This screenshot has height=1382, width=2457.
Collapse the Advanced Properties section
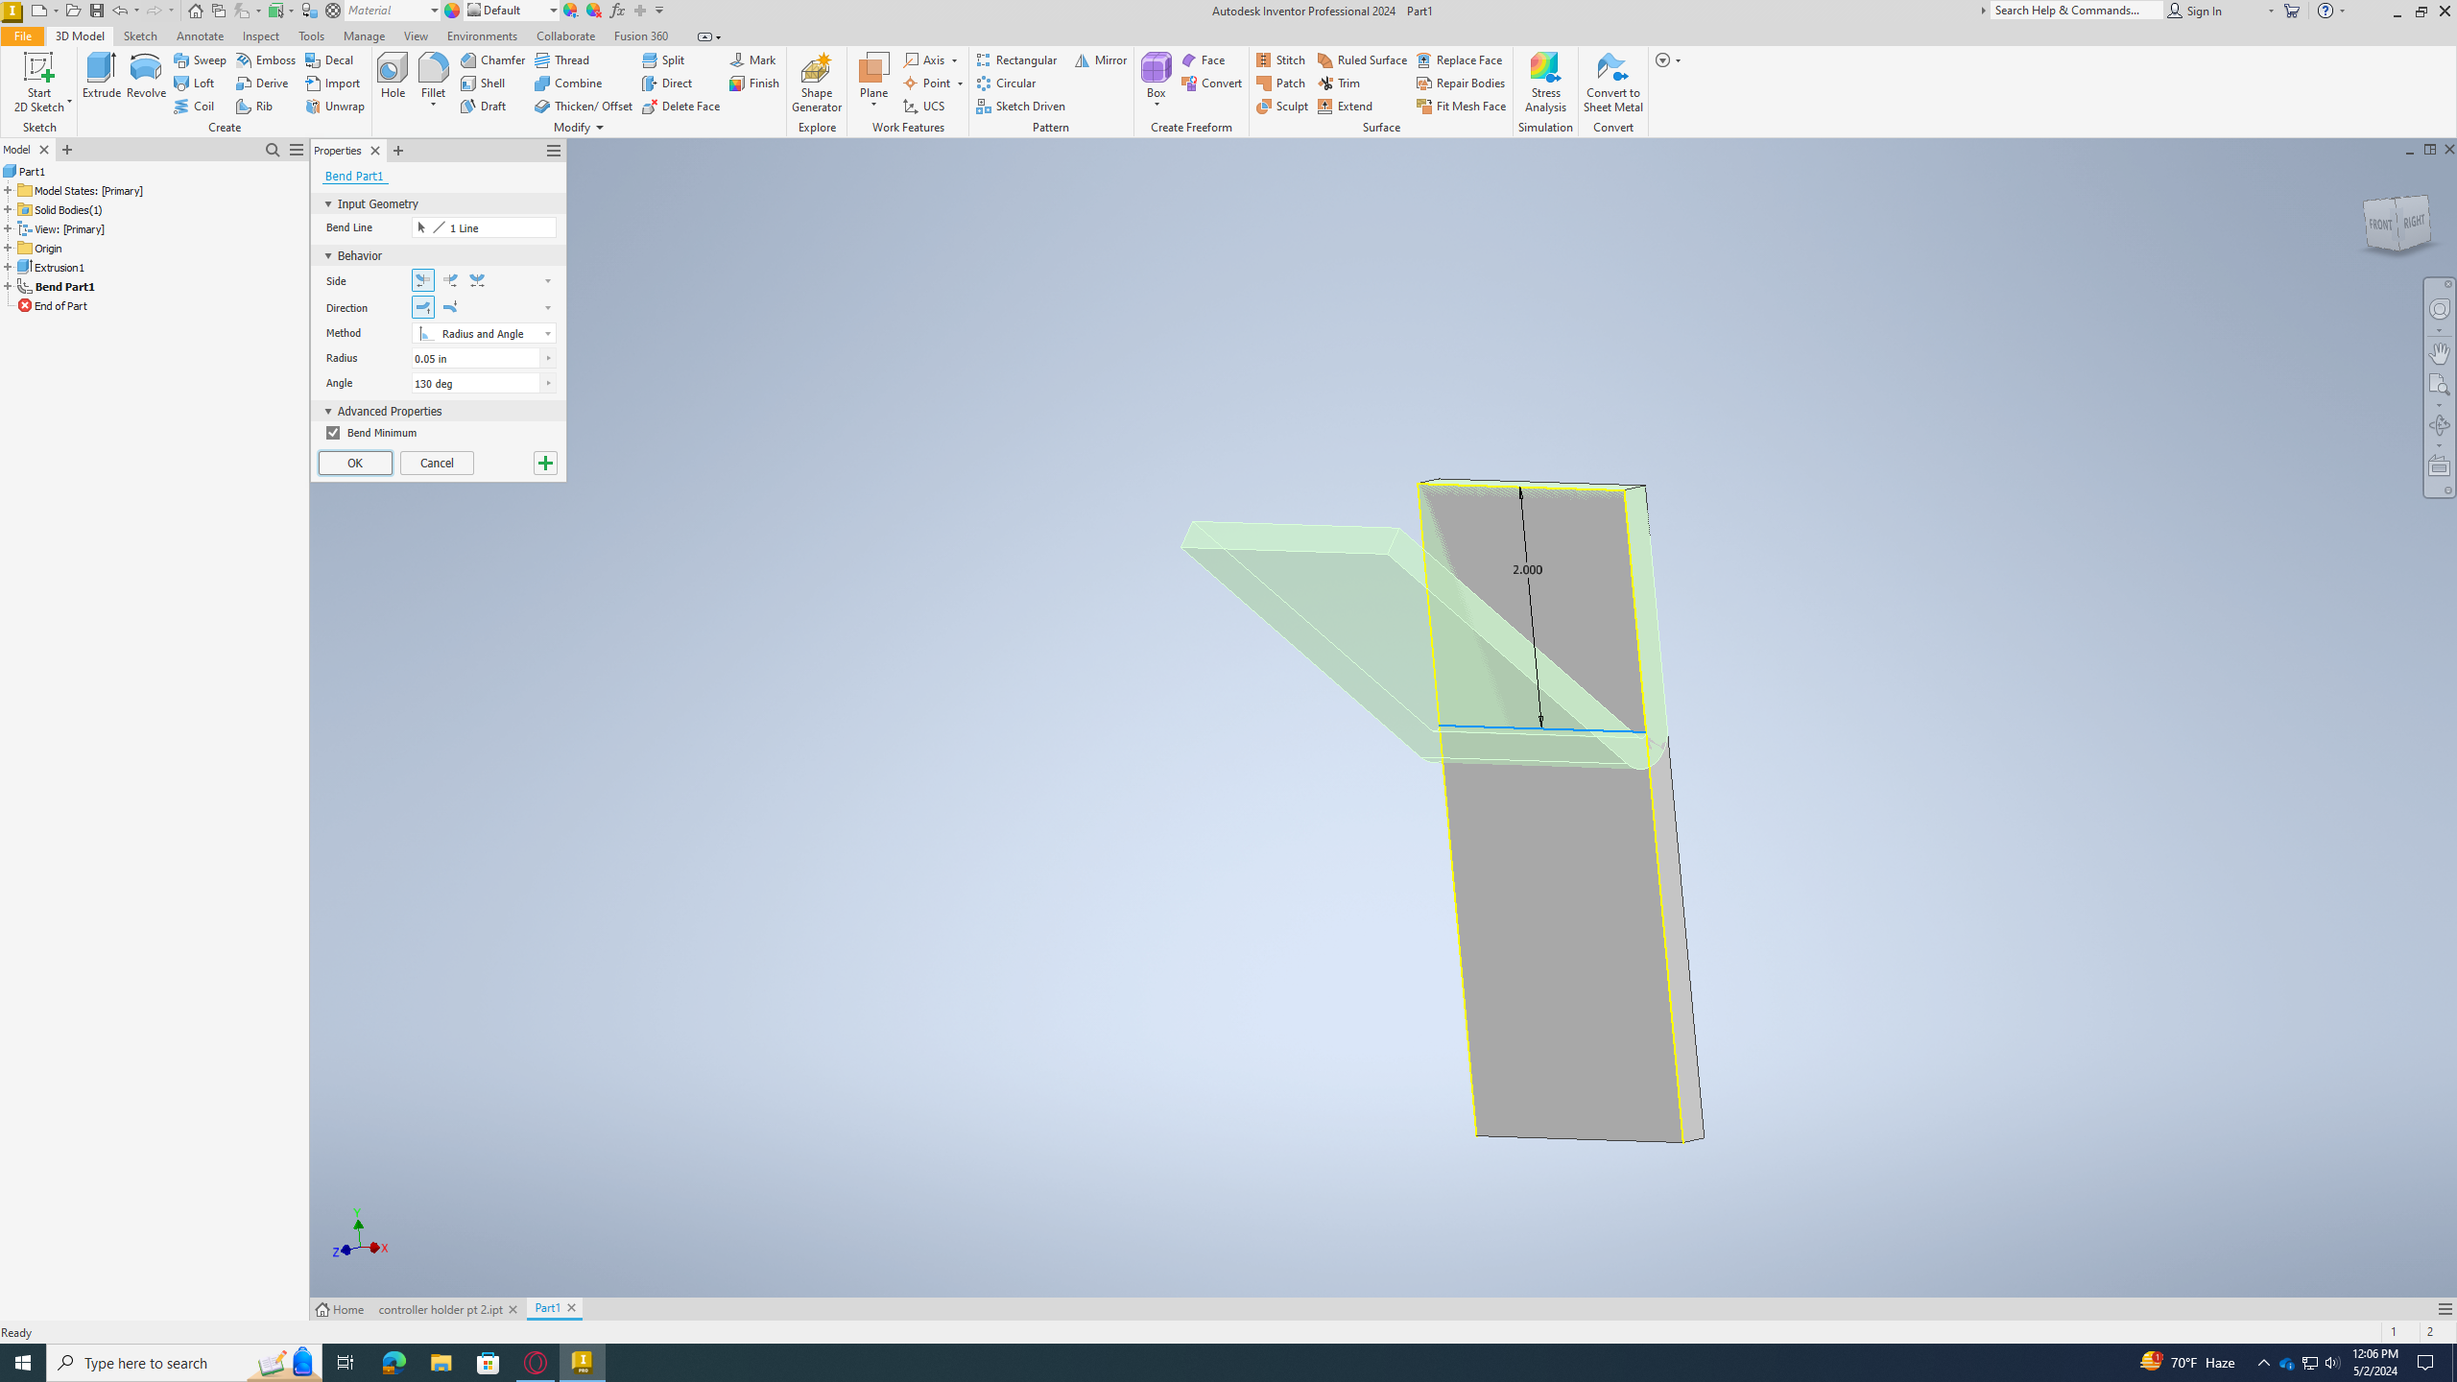pyautogui.click(x=328, y=411)
